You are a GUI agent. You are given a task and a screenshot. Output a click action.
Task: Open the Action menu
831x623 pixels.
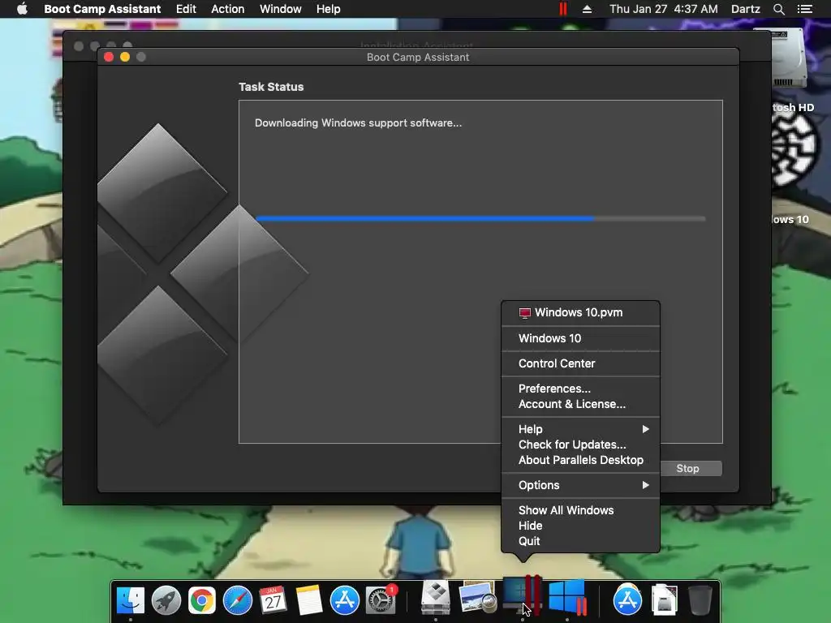(228, 9)
